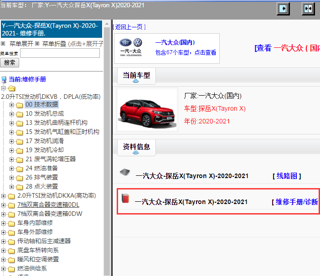Click the blue 维修手册 title banner

(x=52, y=29)
